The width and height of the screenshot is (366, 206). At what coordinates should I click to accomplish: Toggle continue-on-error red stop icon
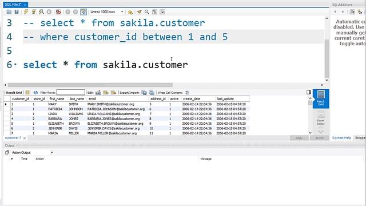point(58,11)
